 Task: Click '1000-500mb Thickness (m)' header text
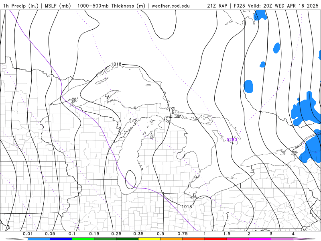111,6
